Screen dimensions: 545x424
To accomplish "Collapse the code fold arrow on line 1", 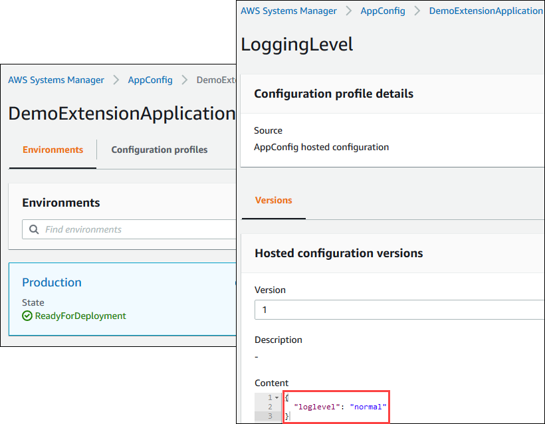I will (277, 397).
